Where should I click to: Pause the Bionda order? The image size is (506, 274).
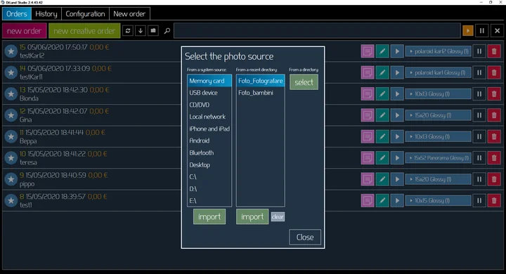point(479,94)
